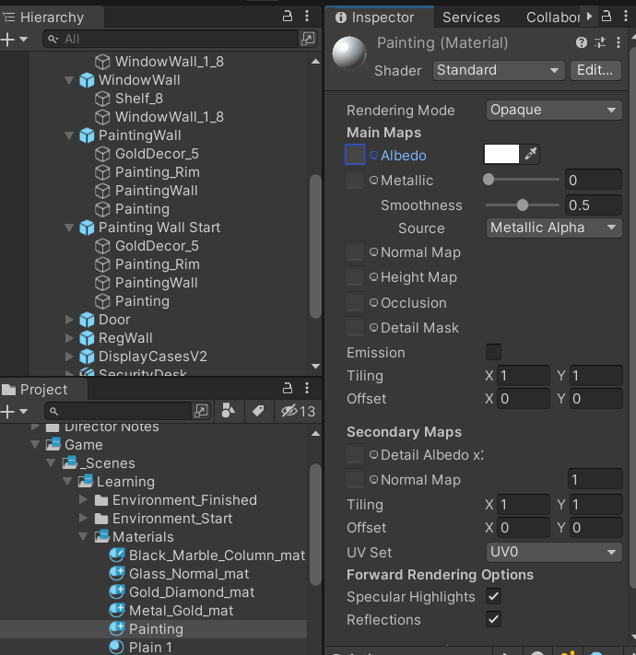
Task: Select Shelf_8 mesh object icon
Action: click(102, 99)
